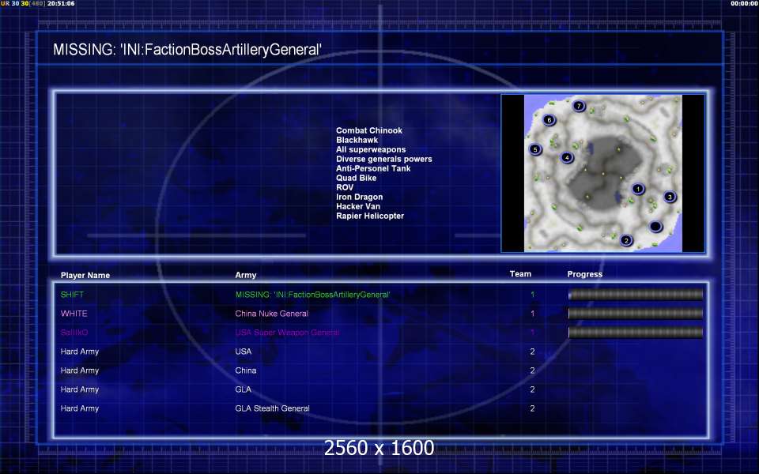Click Hard Army name in GLA Stealth General row
This screenshot has height=474, width=759.
[79, 408]
